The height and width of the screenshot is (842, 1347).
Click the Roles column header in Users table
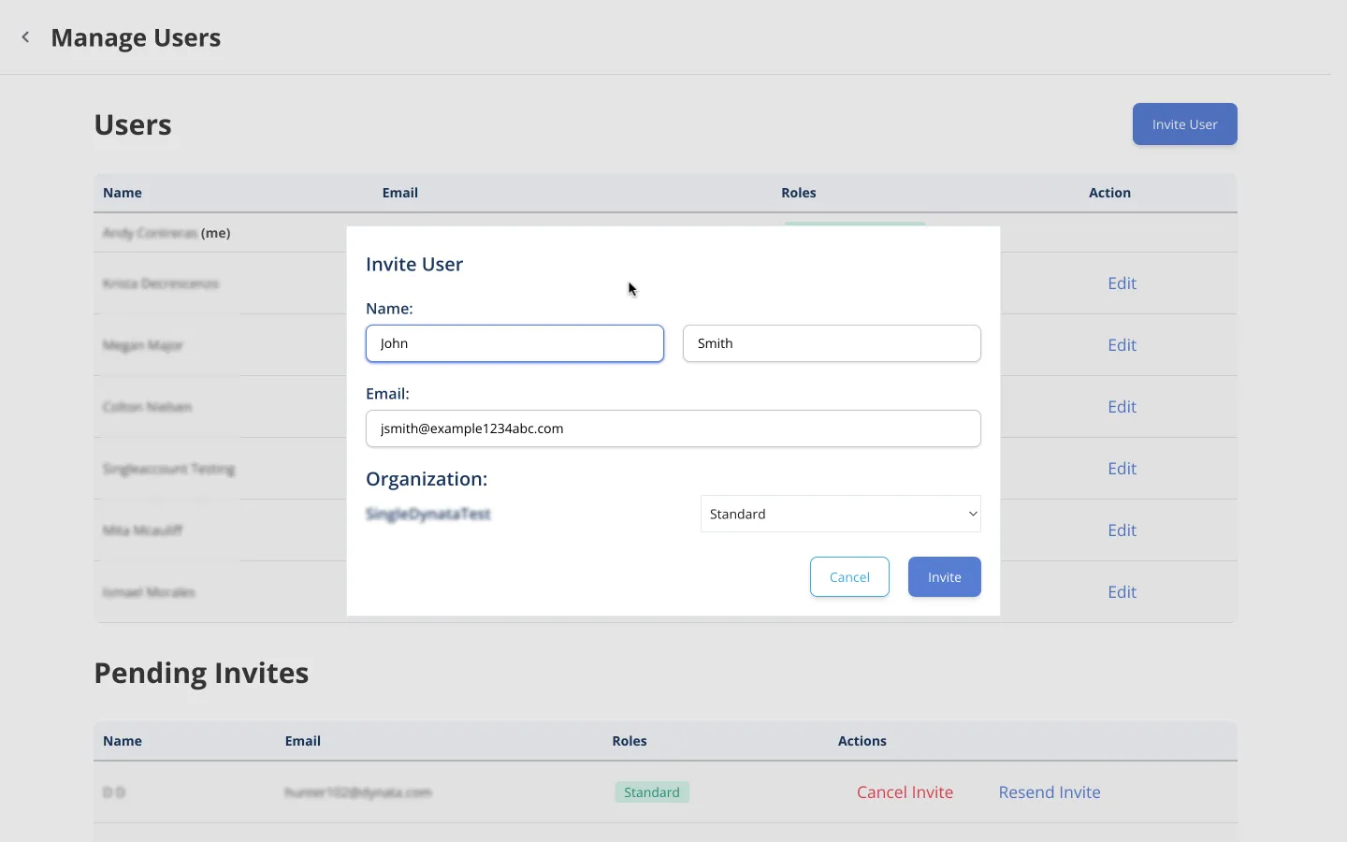(798, 193)
